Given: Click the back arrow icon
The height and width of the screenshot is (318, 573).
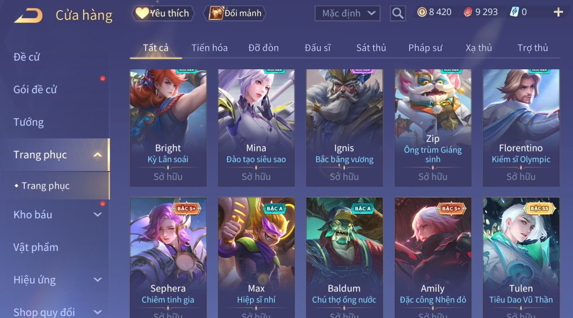Looking at the screenshot, I should tap(29, 15).
